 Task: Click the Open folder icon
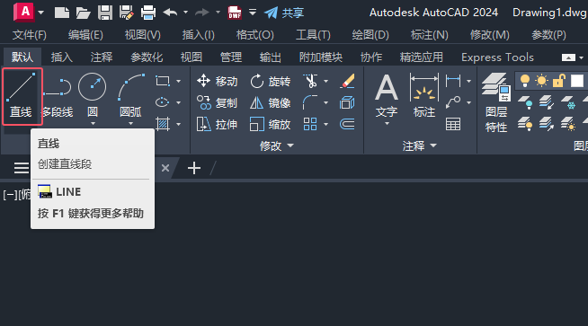[x=83, y=13]
